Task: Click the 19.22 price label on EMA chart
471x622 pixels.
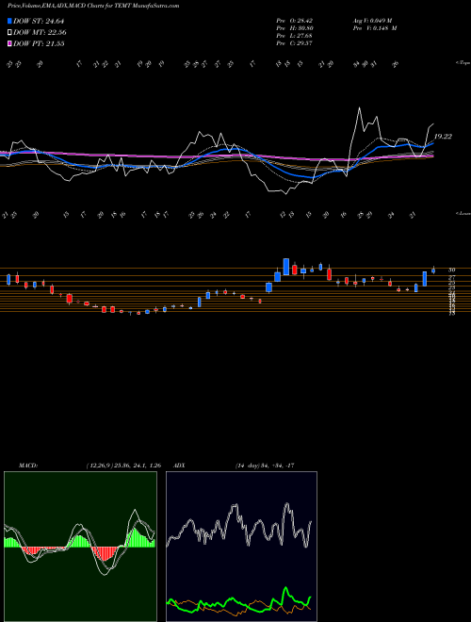Action: click(x=443, y=137)
